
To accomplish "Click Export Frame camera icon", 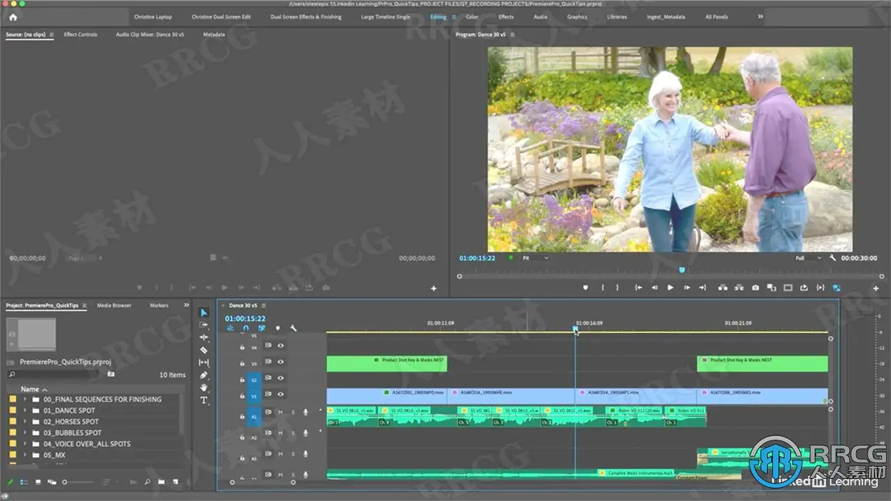I will tap(755, 287).
